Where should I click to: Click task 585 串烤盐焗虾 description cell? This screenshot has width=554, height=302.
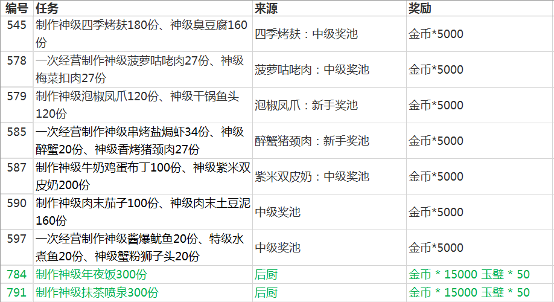tap(143, 141)
